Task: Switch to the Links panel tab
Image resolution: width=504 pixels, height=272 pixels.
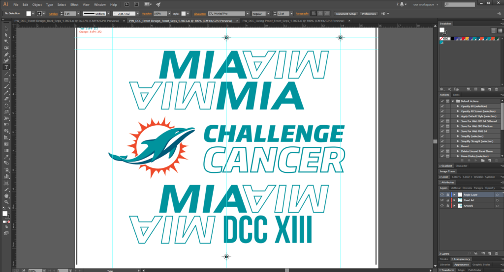Action: [456, 95]
